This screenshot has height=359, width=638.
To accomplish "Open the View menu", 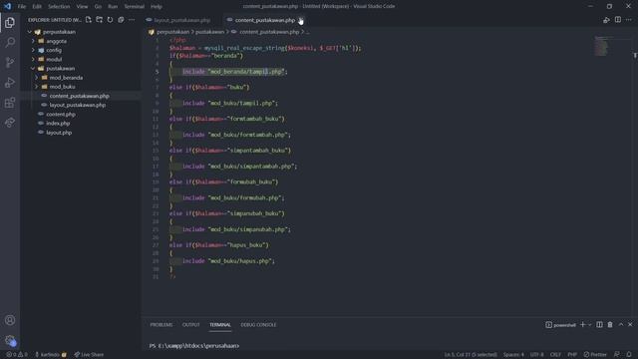I will [x=82, y=7].
